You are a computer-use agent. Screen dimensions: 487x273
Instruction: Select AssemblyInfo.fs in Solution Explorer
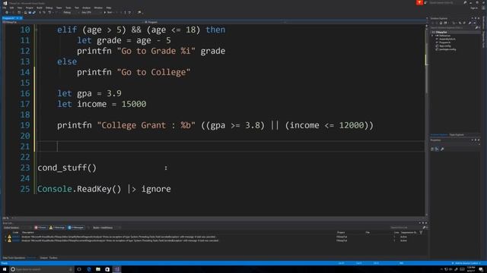click(x=447, y=39)
